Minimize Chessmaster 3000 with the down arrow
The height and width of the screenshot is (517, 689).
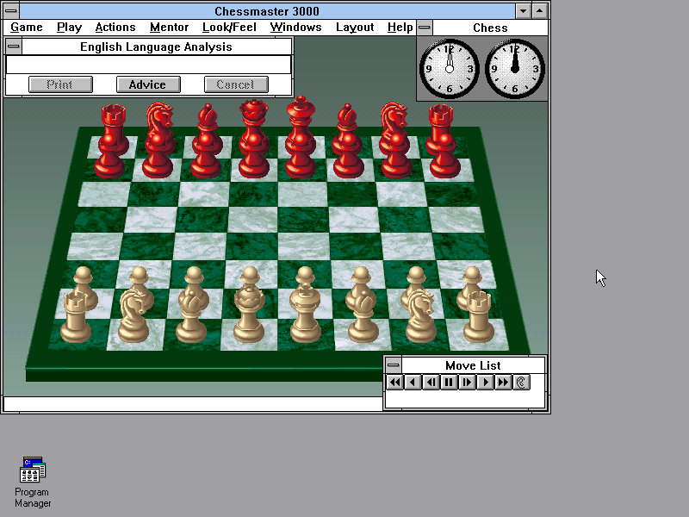[523, 11]
